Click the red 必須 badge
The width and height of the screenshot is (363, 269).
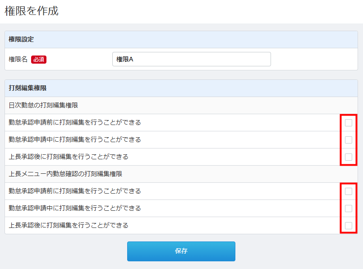39,60
